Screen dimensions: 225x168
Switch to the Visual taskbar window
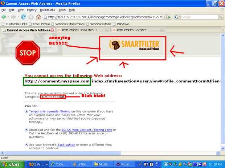pyautogui.click(x=124, y=164)
